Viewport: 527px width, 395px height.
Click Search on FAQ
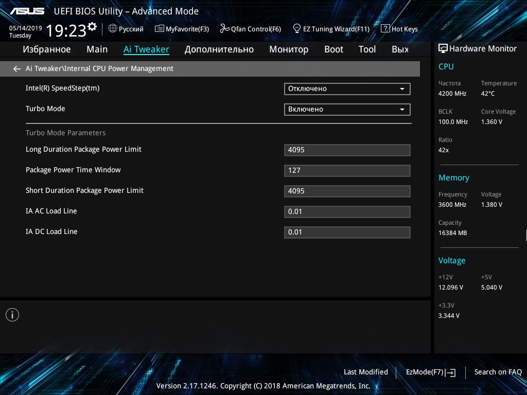click(x=498, y=372)
